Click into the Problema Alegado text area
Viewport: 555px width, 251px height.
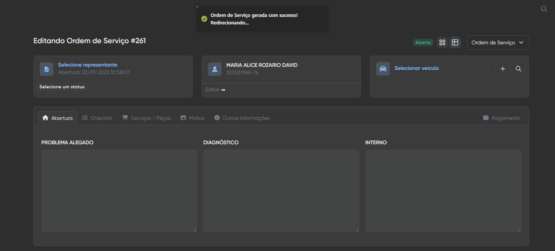point(119,191)
